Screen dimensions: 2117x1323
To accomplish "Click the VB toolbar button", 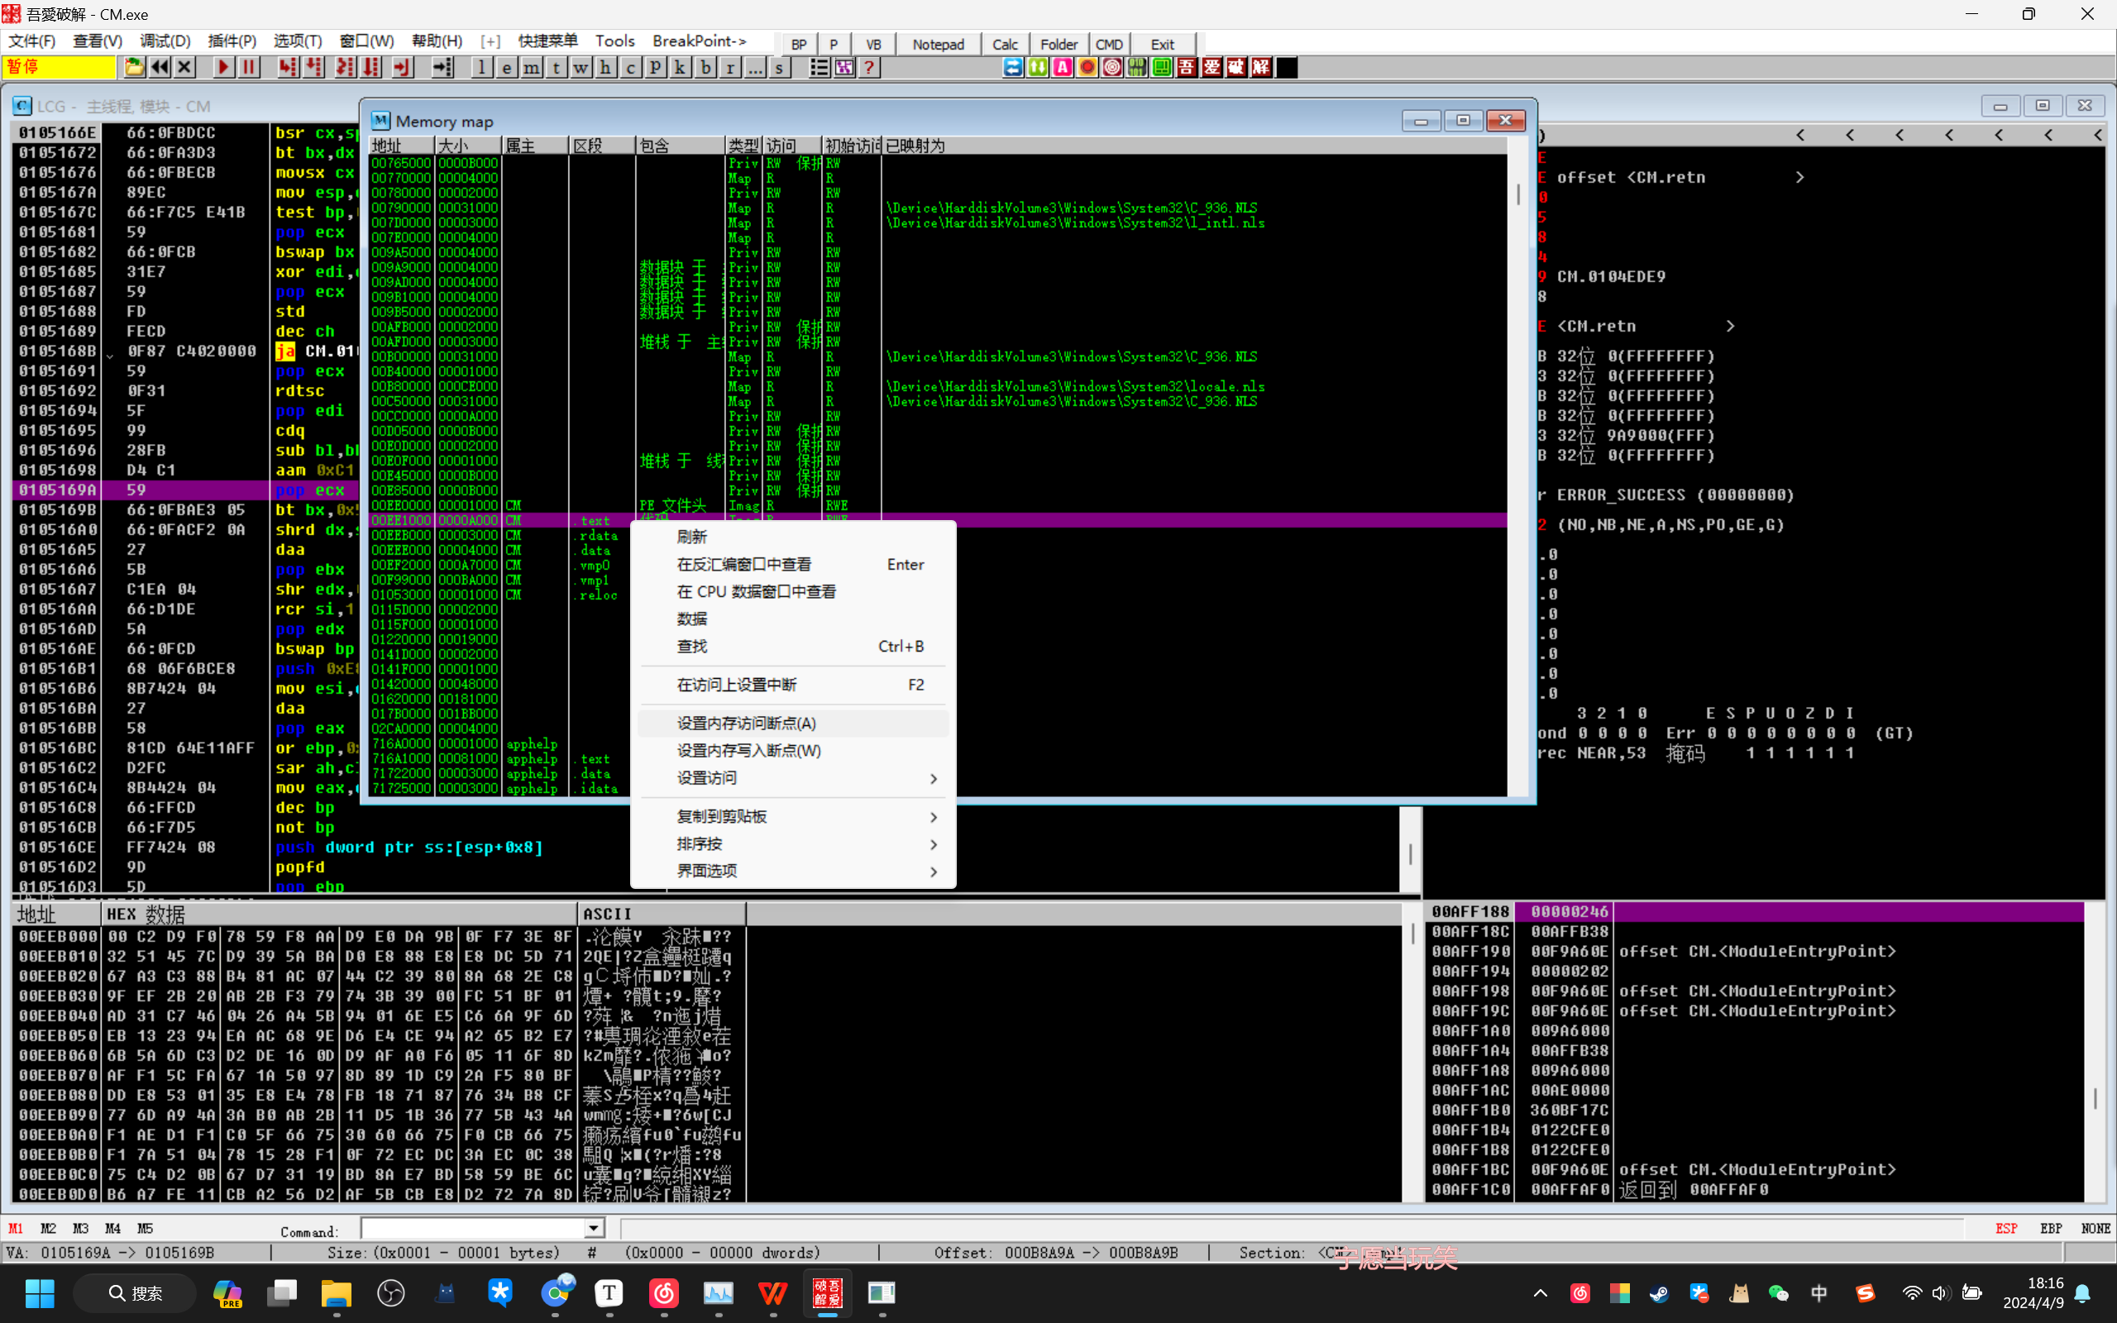I will (x=873, y=44).
